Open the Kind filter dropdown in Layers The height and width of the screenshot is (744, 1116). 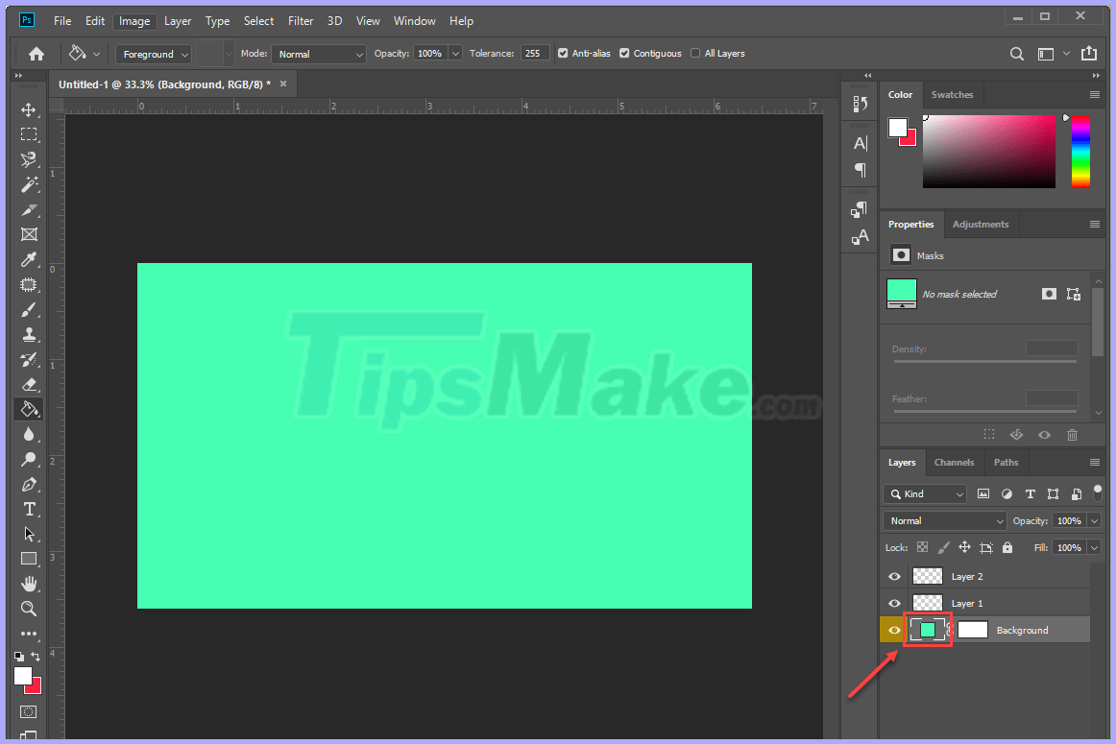click(x=925, y=493)
